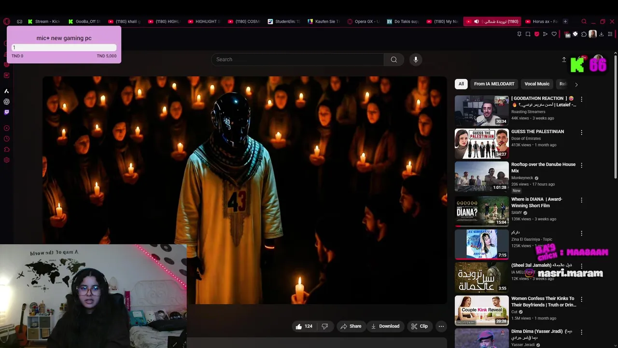Open History clock icon in the sidebar
618x348 pixels.
(6, 139)
